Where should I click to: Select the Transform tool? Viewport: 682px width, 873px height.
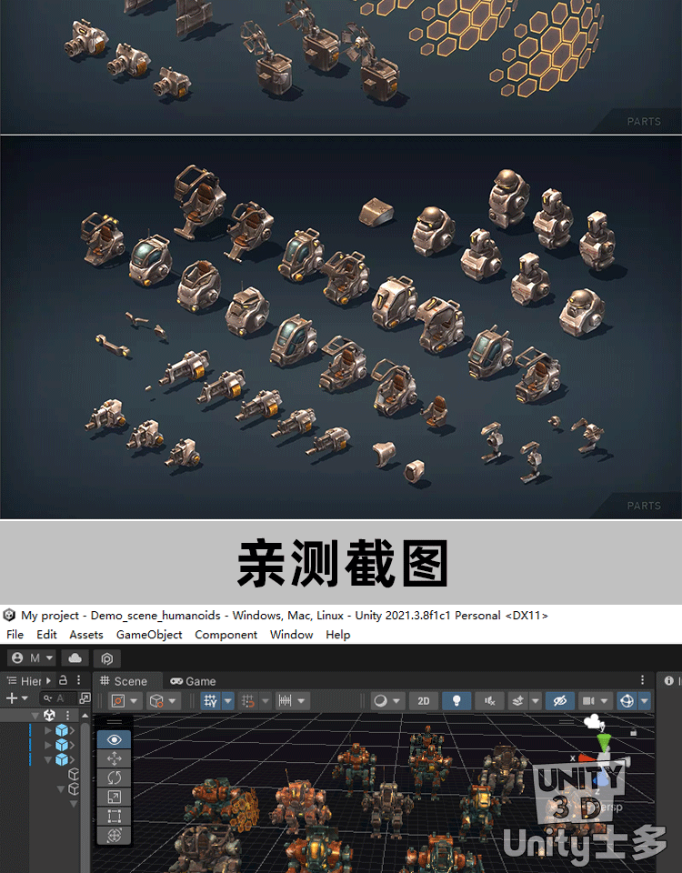(115, 835)
